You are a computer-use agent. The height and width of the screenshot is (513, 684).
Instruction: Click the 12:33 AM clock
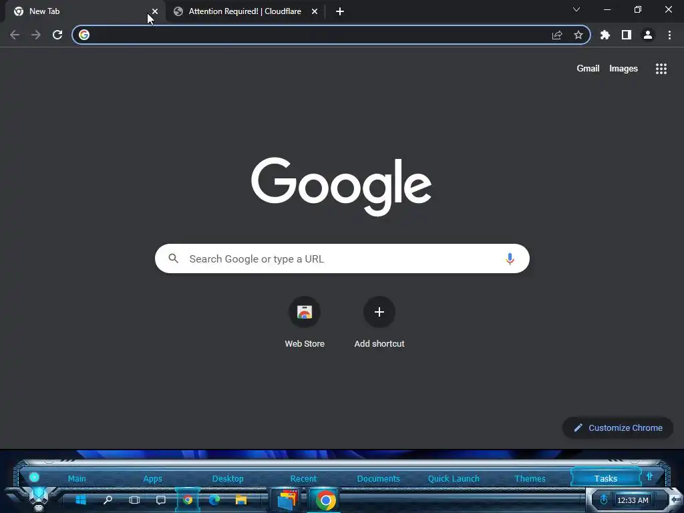pyautogui.click(x=633, y=500)
